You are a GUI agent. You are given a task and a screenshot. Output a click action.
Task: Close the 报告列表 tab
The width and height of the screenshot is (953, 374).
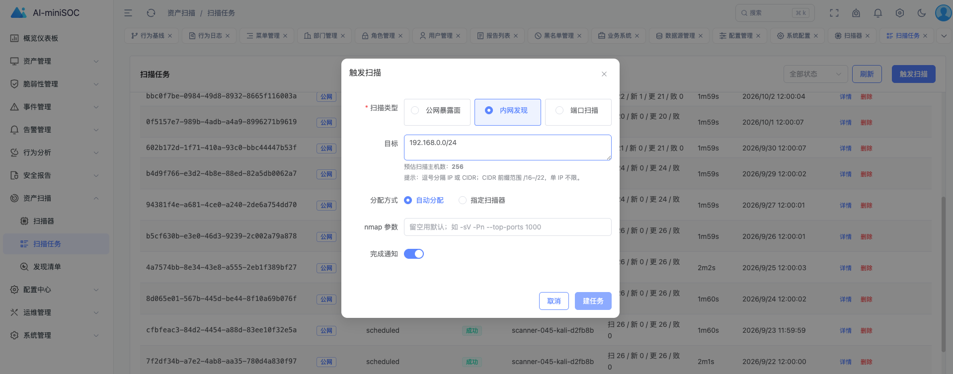pos(516,36)
